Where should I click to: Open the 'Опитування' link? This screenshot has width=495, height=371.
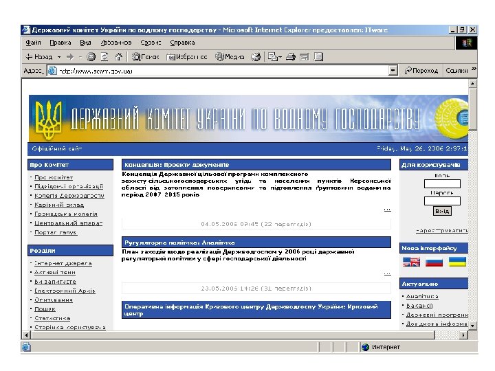[x=54, y=300]
